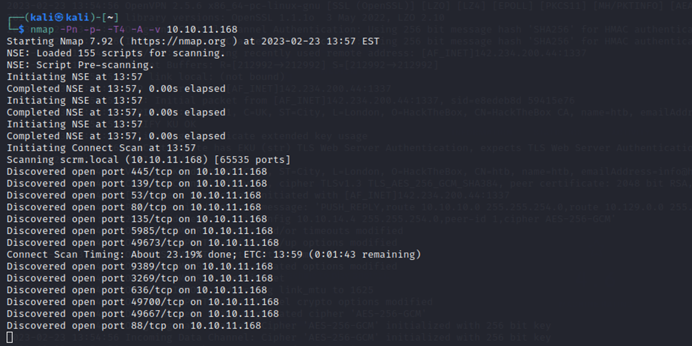
Task: Select the 'Discovered open port 80/tcp' line
Action: click(x=134, y=207)
